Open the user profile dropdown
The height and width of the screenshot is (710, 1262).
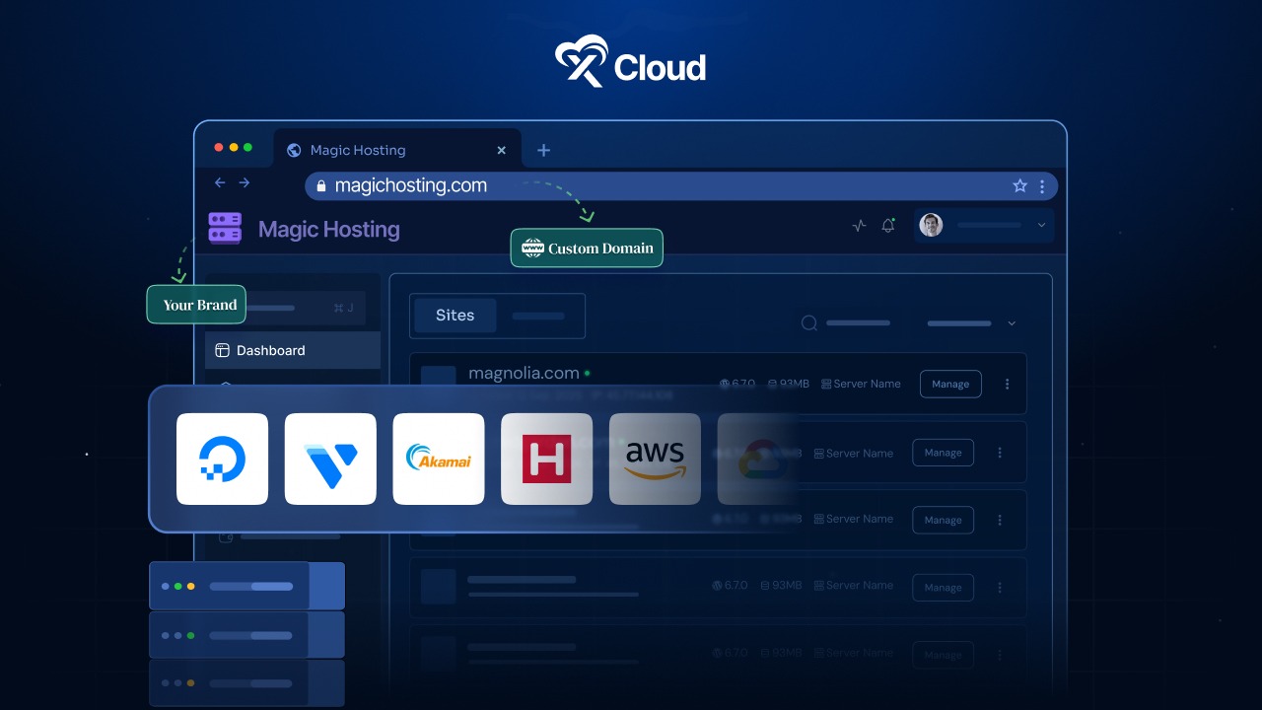[984, 225]
